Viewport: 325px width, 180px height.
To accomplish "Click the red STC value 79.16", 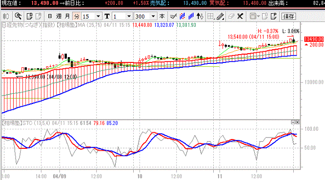I will coord(99,123).
